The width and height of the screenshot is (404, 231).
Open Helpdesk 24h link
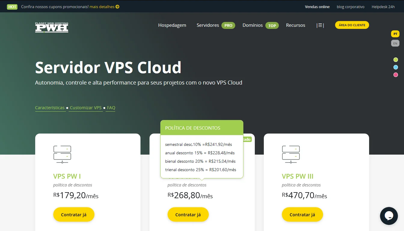pyautogui.click(x=383, y=7)
